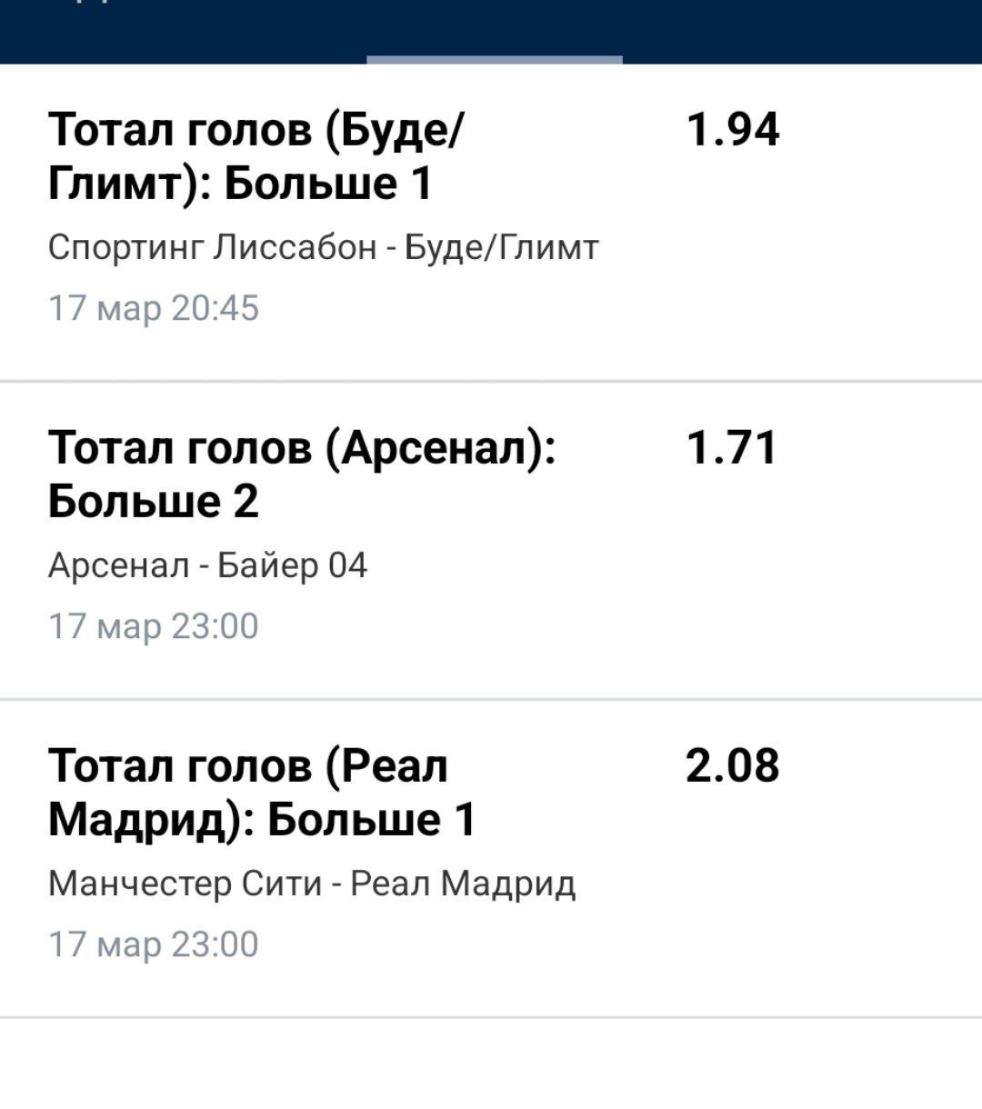The width and height of the screenshot is (982, 1109).
Task: Click divider below the Реал Мадрид bet
Action: [491, 1017]
